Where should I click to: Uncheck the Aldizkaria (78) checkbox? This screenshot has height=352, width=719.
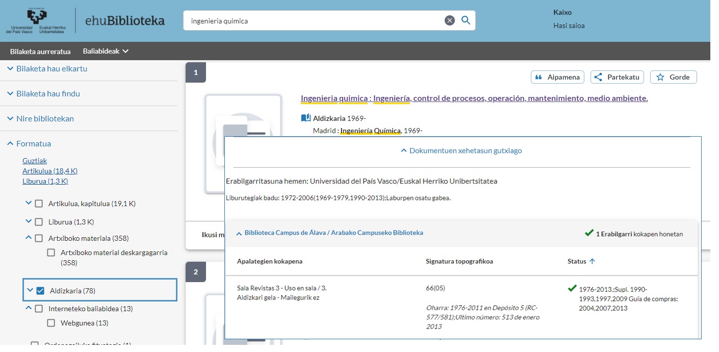[40, 291]
